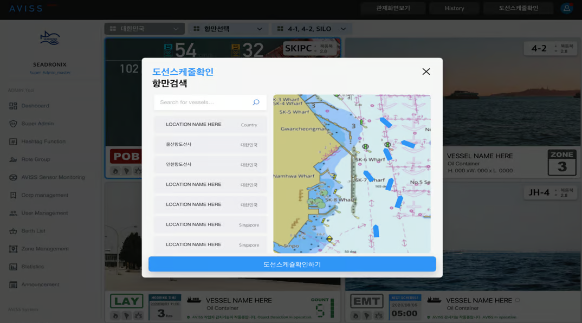The height and width of the screenshot is (323, 582).
Task: Open the 관제화면보기 menu item
Action: (392, 8)
